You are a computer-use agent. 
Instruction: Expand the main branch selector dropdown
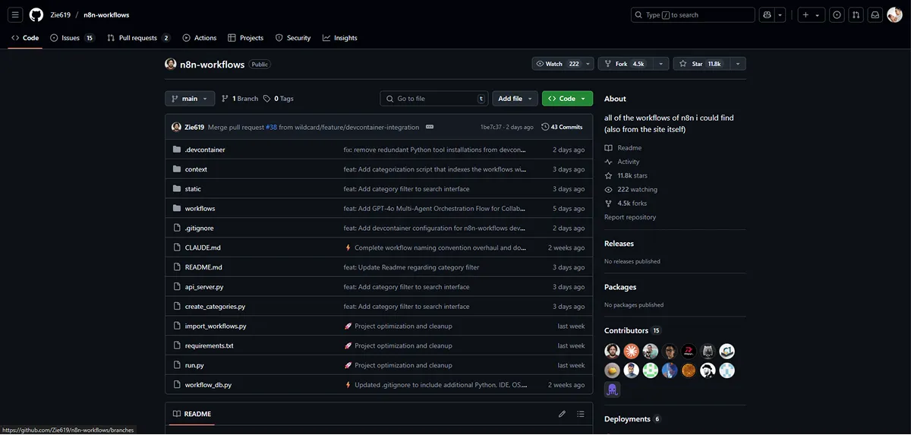tap(190, 99)
